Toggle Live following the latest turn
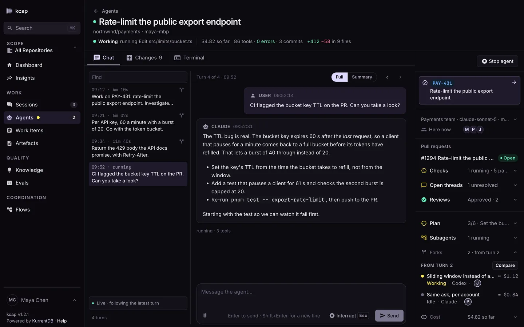The width and height of the screenshot is (524, 327). tap(138, 303)
